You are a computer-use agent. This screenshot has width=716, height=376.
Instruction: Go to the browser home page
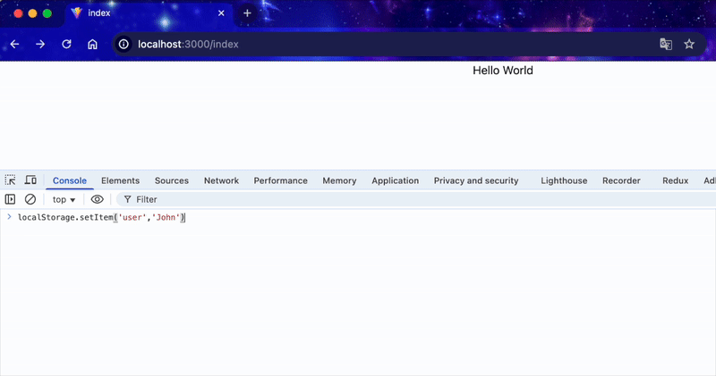(x=92, y=44)
